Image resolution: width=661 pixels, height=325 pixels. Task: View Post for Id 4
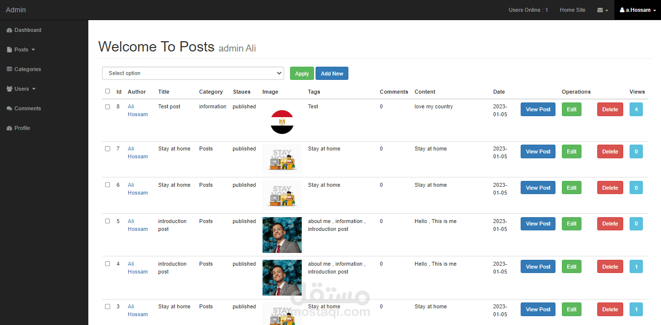[538, 267]
